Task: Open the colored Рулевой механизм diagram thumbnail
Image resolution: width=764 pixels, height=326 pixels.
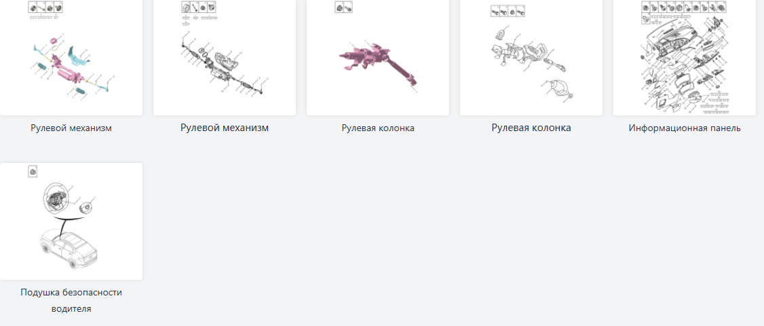Action: 71,58
